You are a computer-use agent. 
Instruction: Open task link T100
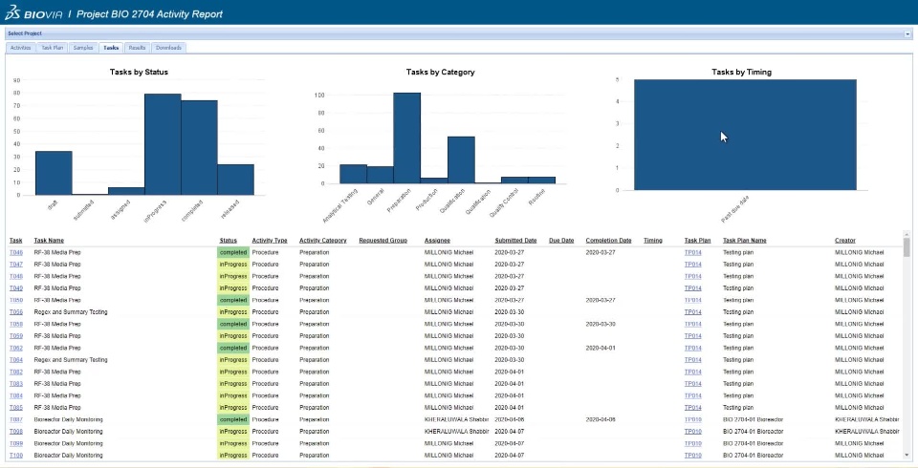coord(16,456)
